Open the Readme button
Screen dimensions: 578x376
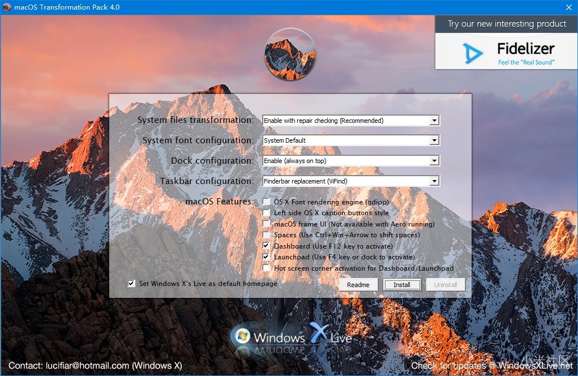tap(358, 285)
